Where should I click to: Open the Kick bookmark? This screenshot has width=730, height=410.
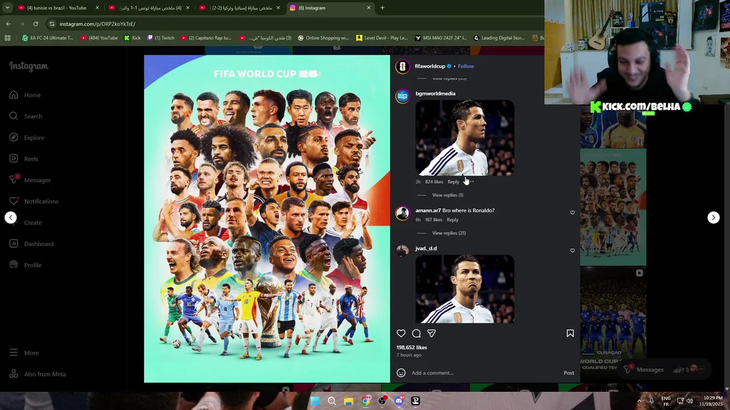click(x=132, y=38)
